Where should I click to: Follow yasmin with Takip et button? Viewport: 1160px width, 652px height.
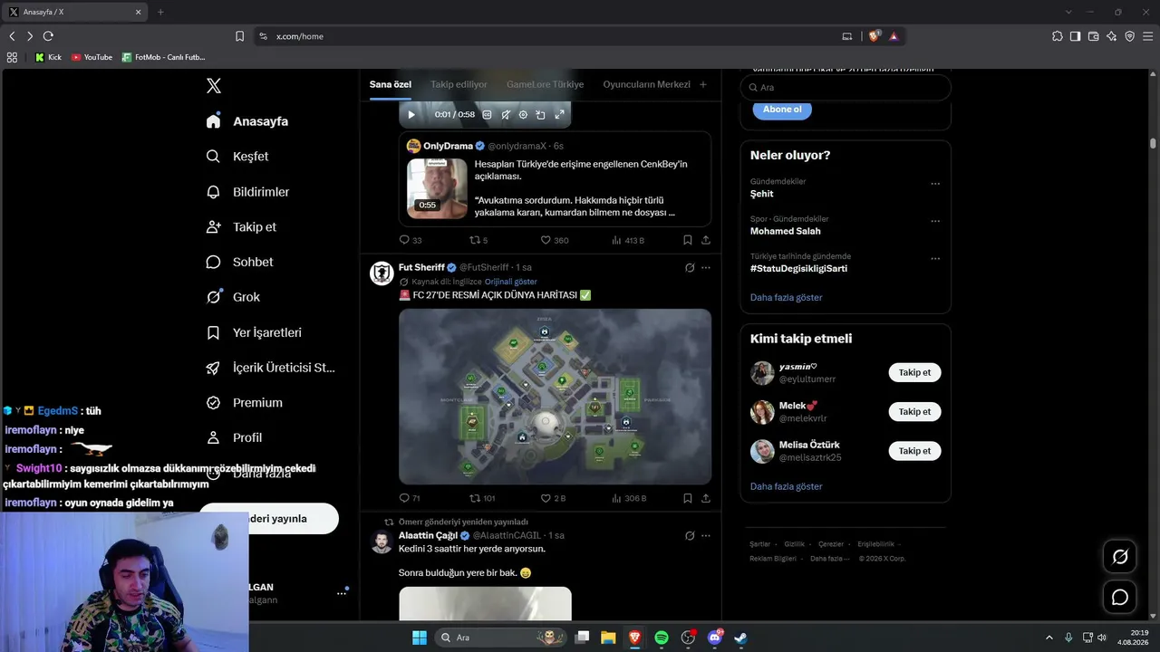click(x=914, y=372)
